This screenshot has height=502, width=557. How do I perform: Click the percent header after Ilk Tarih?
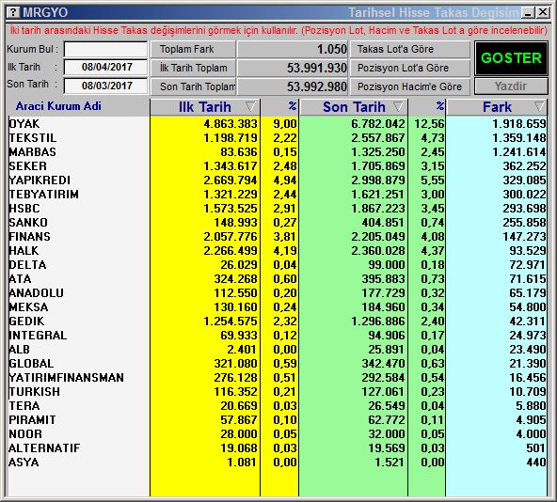292,106
